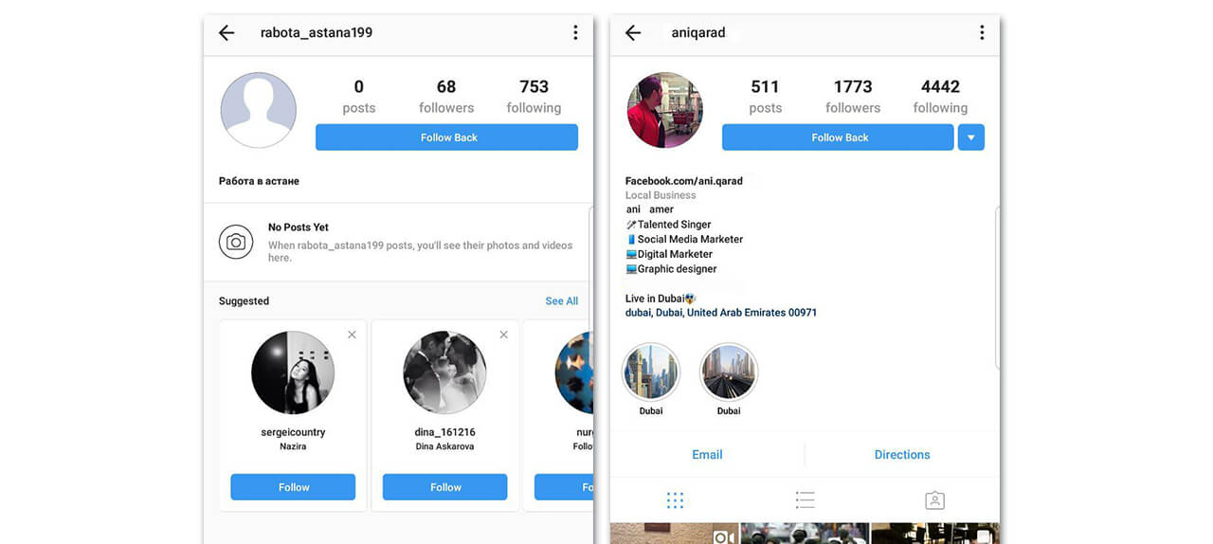
Task: Dismiss the dina_161216 suggestion
Action: 503,335
